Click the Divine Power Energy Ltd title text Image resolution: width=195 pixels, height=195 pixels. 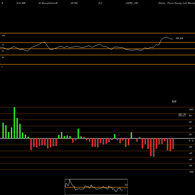[172, 3]
